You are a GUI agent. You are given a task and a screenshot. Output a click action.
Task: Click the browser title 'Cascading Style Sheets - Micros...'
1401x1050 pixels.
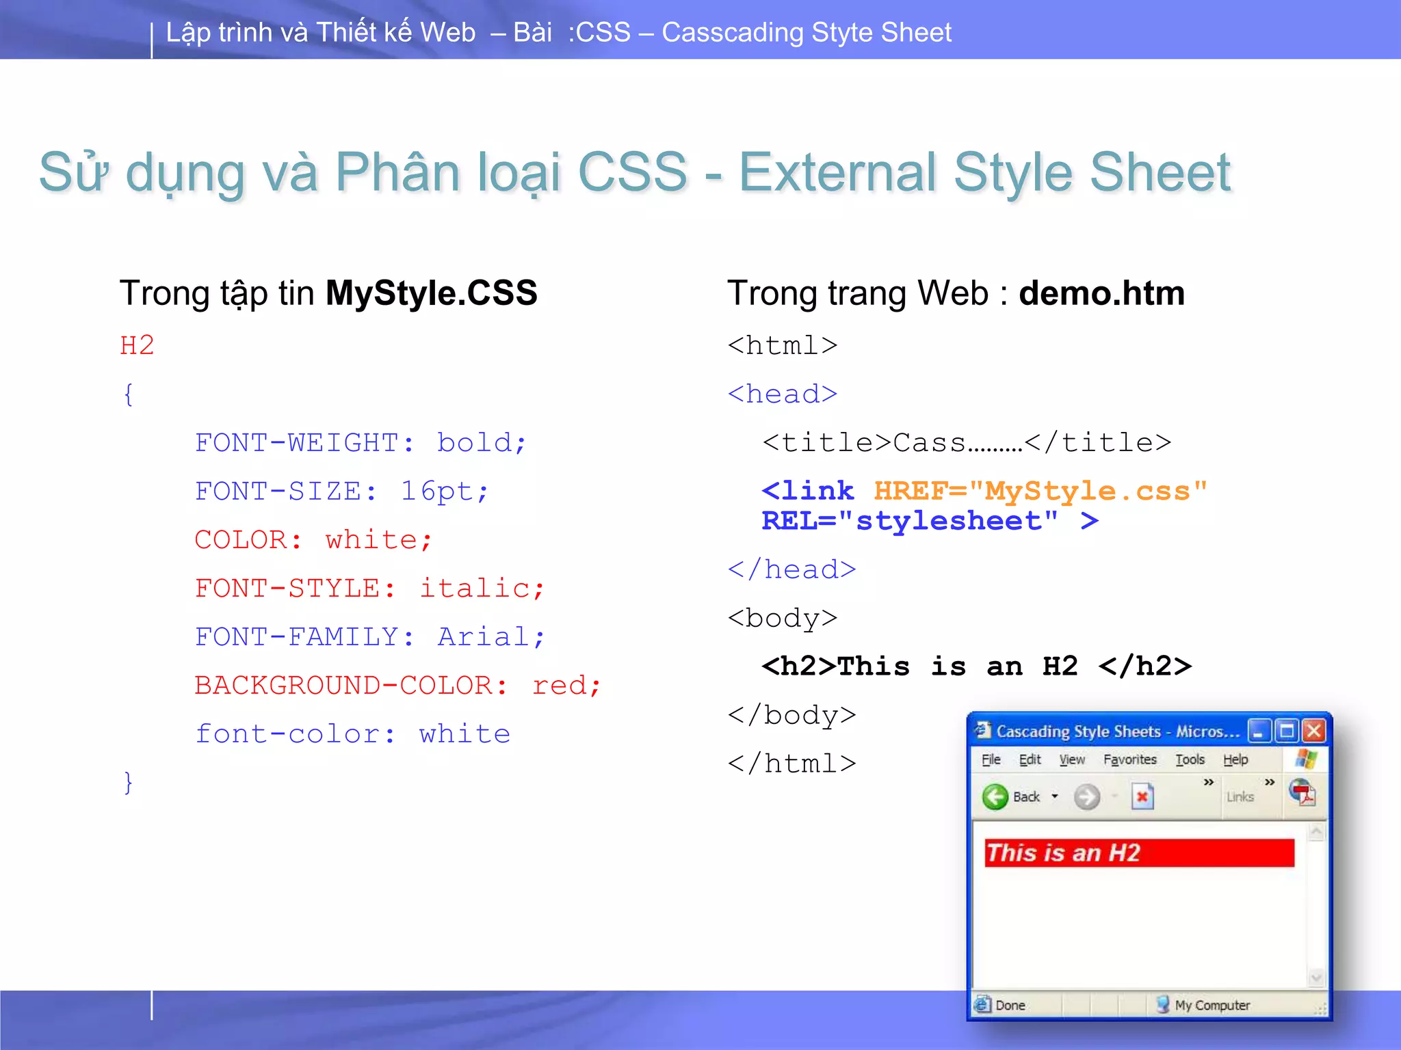(x=1118, y=731)
